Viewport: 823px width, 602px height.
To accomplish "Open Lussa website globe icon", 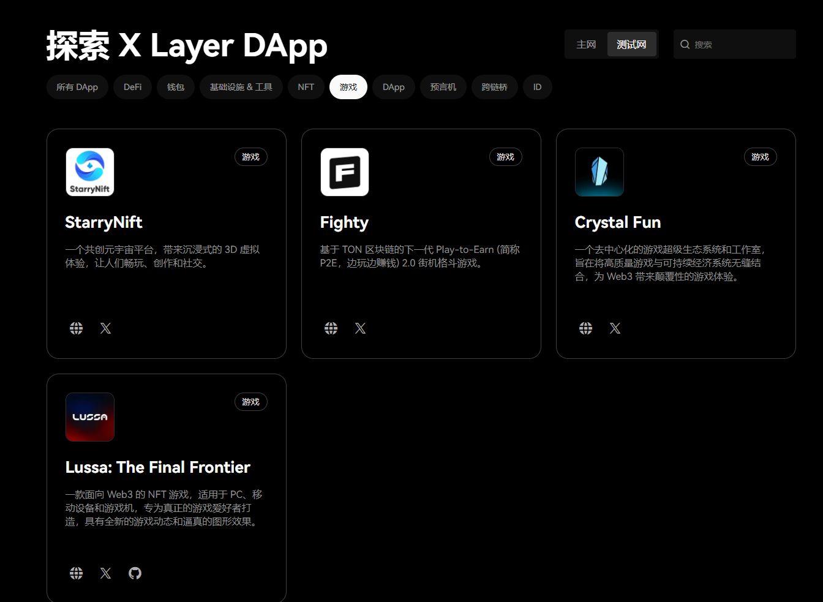I will click(x=76, y=573).
